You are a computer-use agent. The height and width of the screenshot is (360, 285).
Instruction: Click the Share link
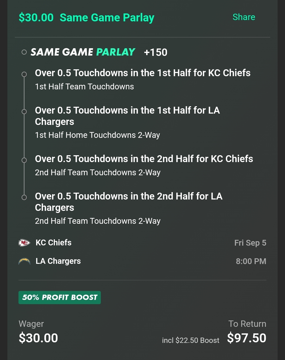point(244,17)
